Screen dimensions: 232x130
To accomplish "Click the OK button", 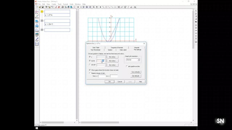I will pyautogui.click(x=109, y=82).
